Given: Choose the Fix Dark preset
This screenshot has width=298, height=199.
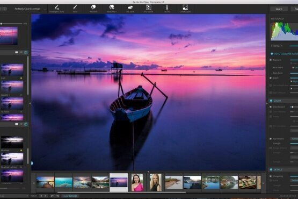Looking at the screenshot, I should click(130, 7).
